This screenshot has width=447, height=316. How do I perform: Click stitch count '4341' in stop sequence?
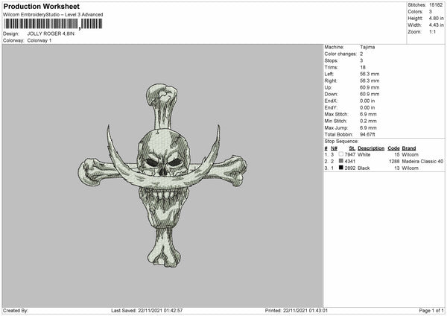pos(350,162)
